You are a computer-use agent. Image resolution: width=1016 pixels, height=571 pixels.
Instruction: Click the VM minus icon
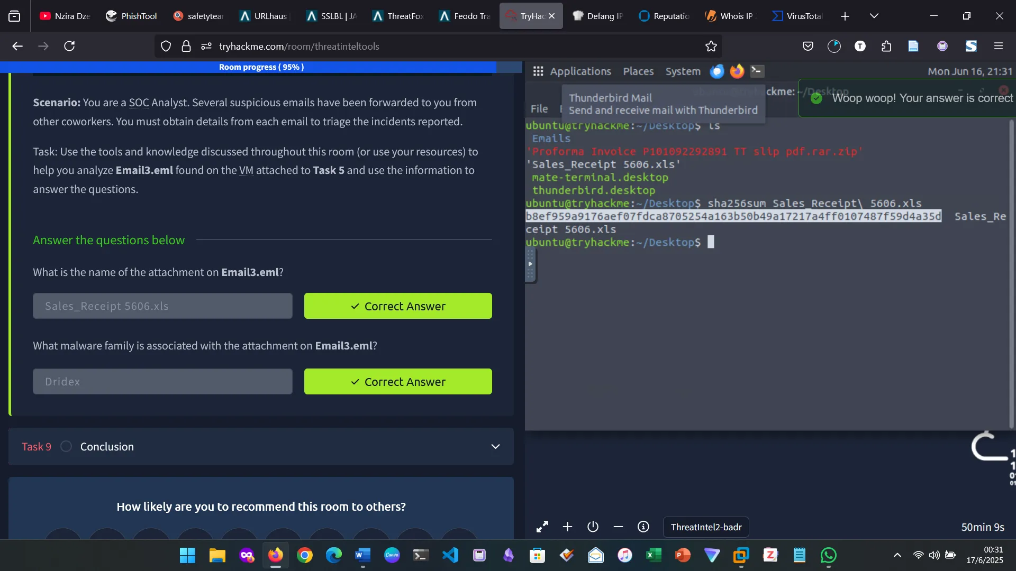pyautogui.click(x=618, y=527)
